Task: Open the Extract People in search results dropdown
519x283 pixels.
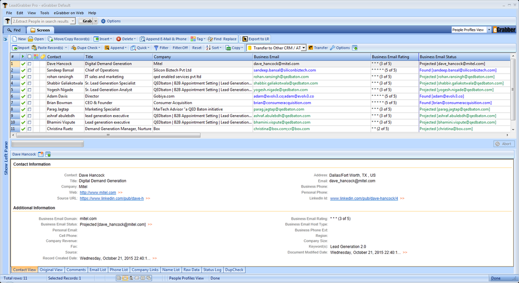Action: 73,21
